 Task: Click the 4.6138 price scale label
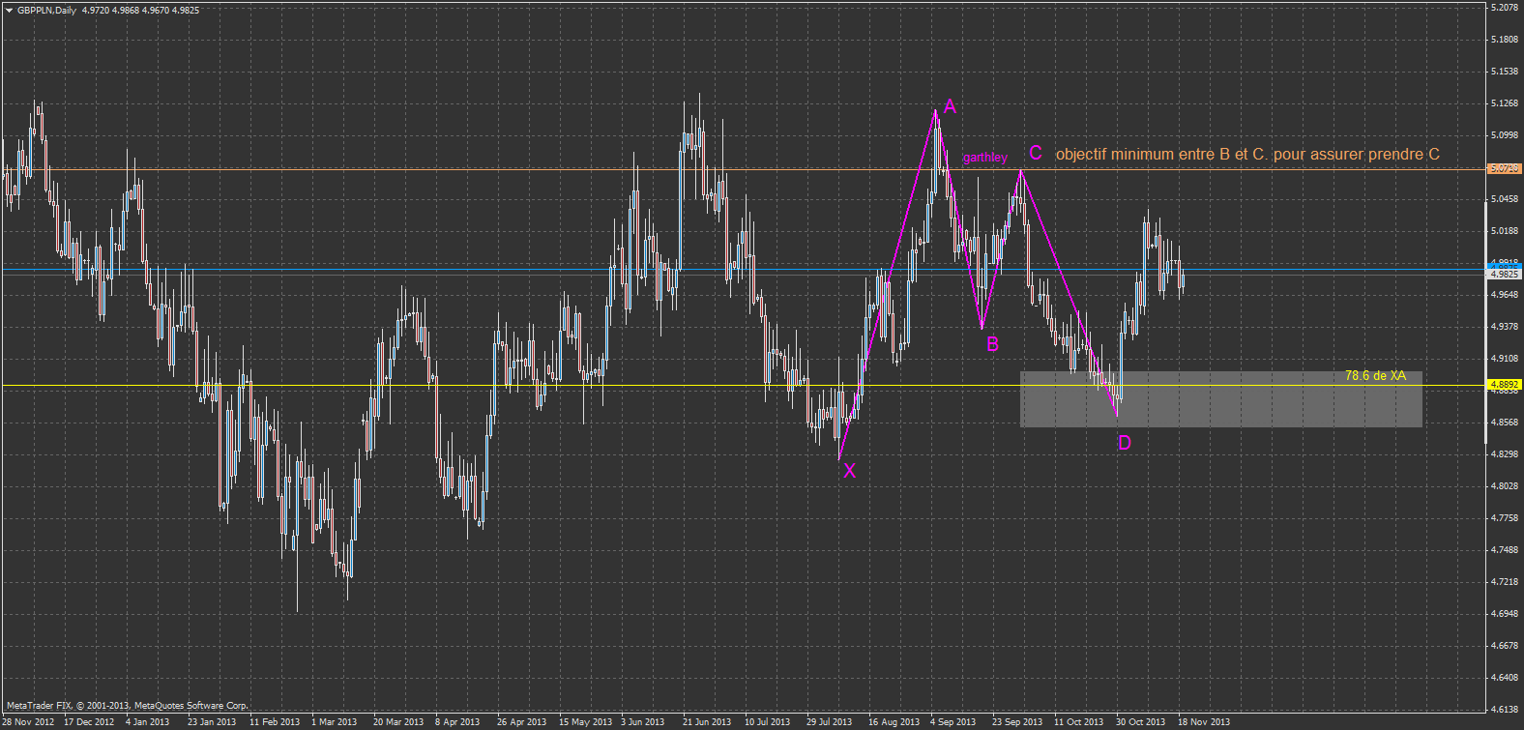(1504, 710)
